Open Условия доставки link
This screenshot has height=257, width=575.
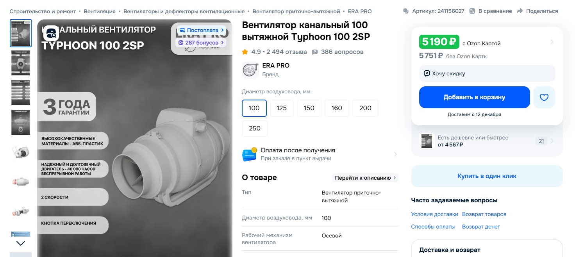click(434, 214)
